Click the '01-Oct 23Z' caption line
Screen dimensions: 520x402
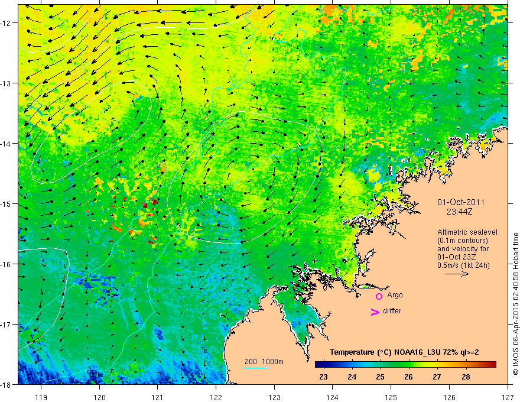(457, 257)
